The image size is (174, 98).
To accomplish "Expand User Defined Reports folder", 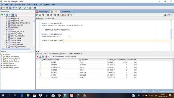I will click(x=1, y=68).
